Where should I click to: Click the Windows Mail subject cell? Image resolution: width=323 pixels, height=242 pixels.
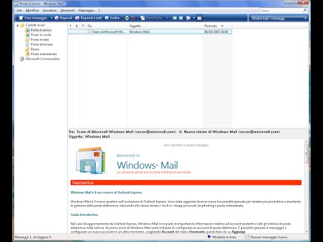(x=139, y=32)
